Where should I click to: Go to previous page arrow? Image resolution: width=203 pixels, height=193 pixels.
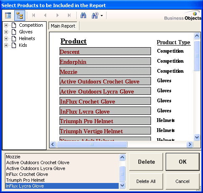coord(45,15)
